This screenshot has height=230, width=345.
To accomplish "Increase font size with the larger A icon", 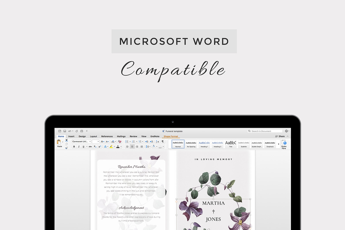I will pos(103,141).
